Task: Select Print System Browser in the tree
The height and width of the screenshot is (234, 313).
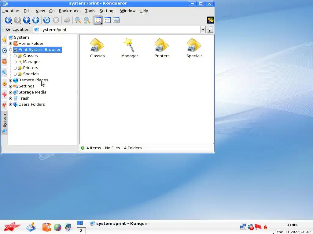Action: coord(37,50)
